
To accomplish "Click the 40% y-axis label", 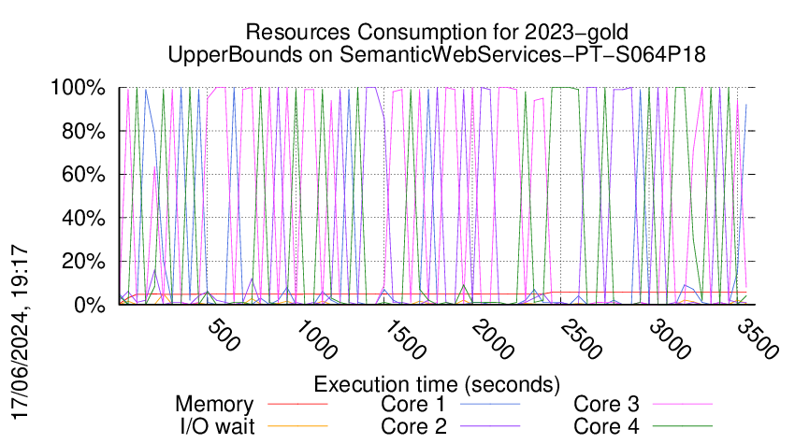I will (x=83, y=219).
